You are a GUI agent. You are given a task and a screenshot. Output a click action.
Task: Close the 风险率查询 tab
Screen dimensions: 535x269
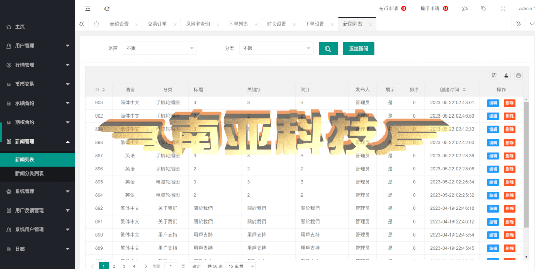218,24
